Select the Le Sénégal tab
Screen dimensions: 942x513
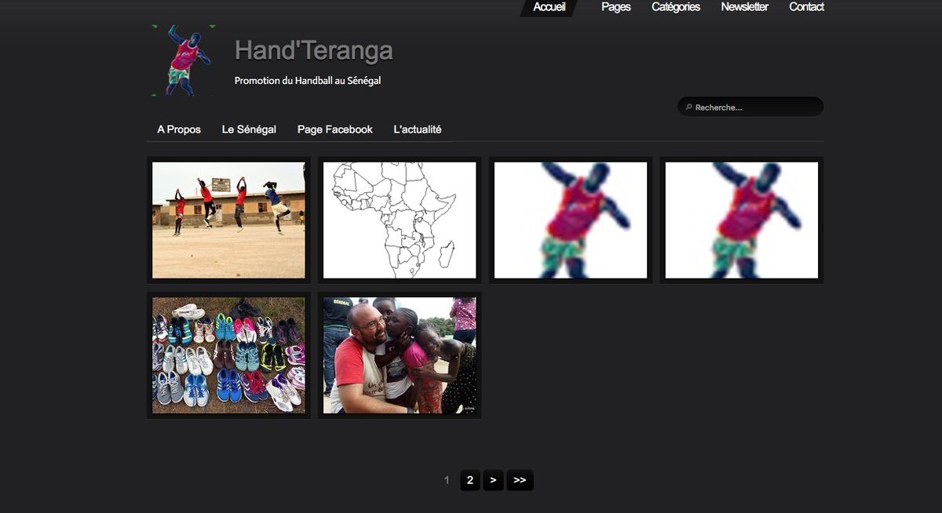pos(249,129)
